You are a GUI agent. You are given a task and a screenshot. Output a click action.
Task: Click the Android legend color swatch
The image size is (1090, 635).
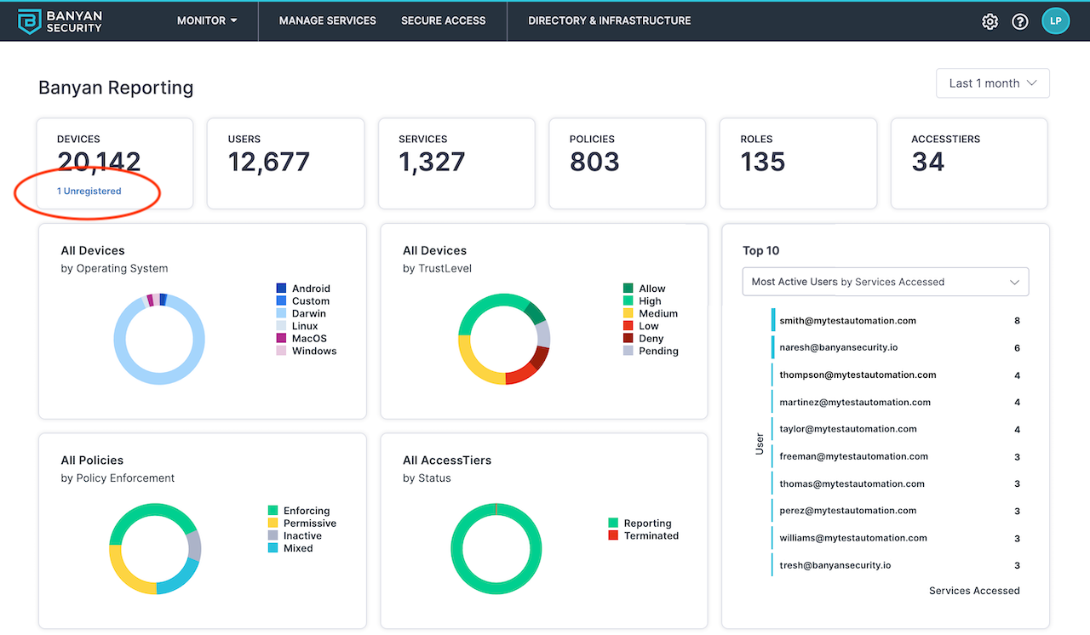pyautogui.click(x=281, y=289)
